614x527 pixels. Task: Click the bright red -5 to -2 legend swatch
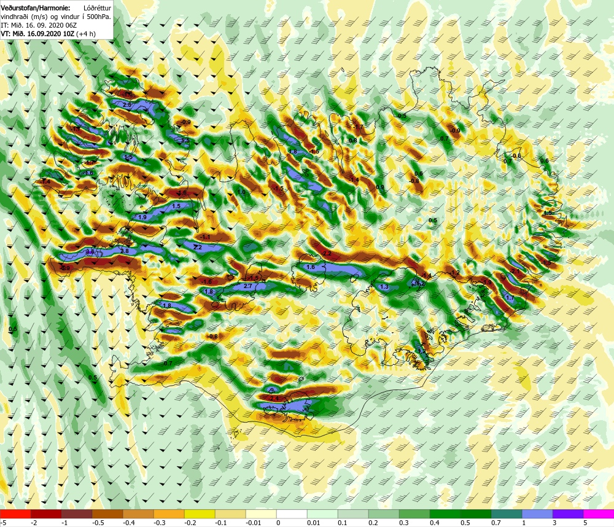tap(15, 514)
